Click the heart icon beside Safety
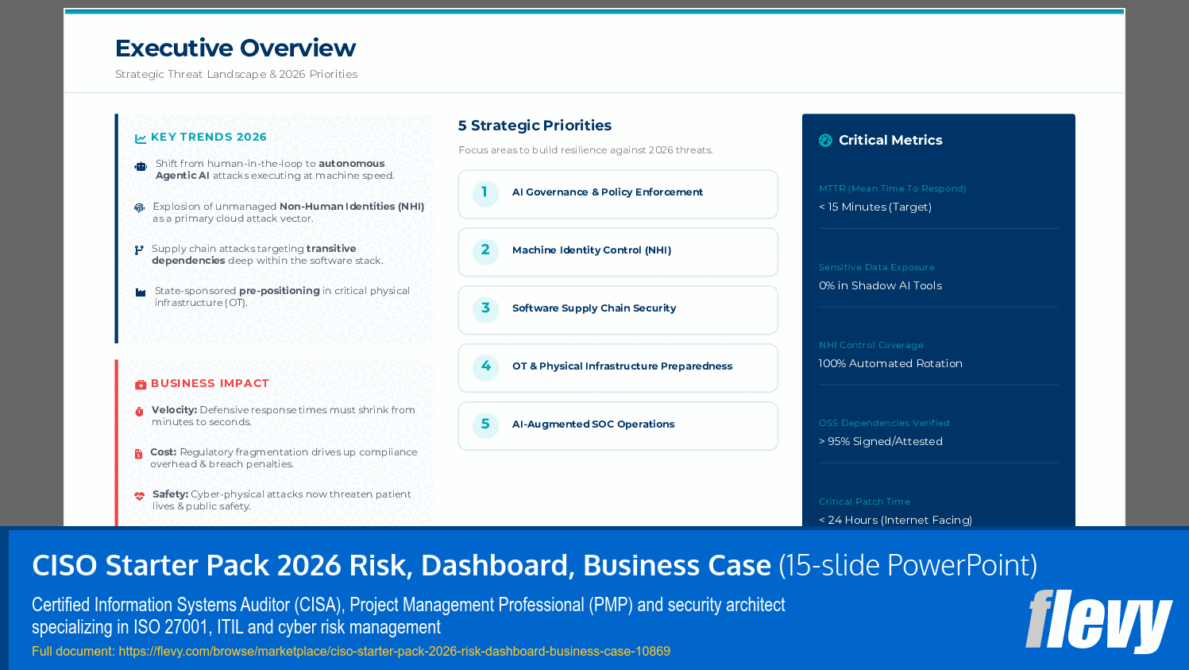 (140, 495)
